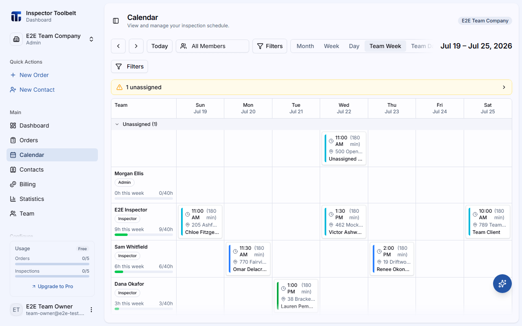This screenshot has height=326, width=522.
Task: Click Morgan Ellis's 0/40h progress bar
Action: 144,198
